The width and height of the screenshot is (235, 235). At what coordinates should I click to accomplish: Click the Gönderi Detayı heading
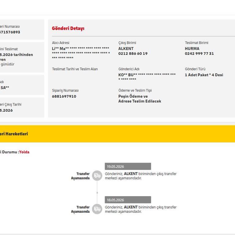[x=68, y=28]
